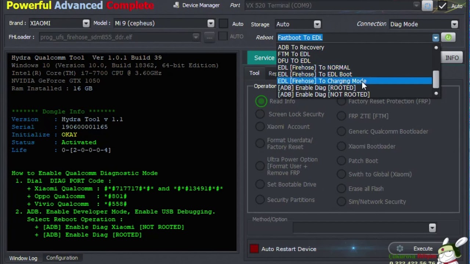The height and width of the screenshot is (264, 470).
Task: Open the Method/Option dropdown
Action: pyautogui.click(x=432, y=228)
